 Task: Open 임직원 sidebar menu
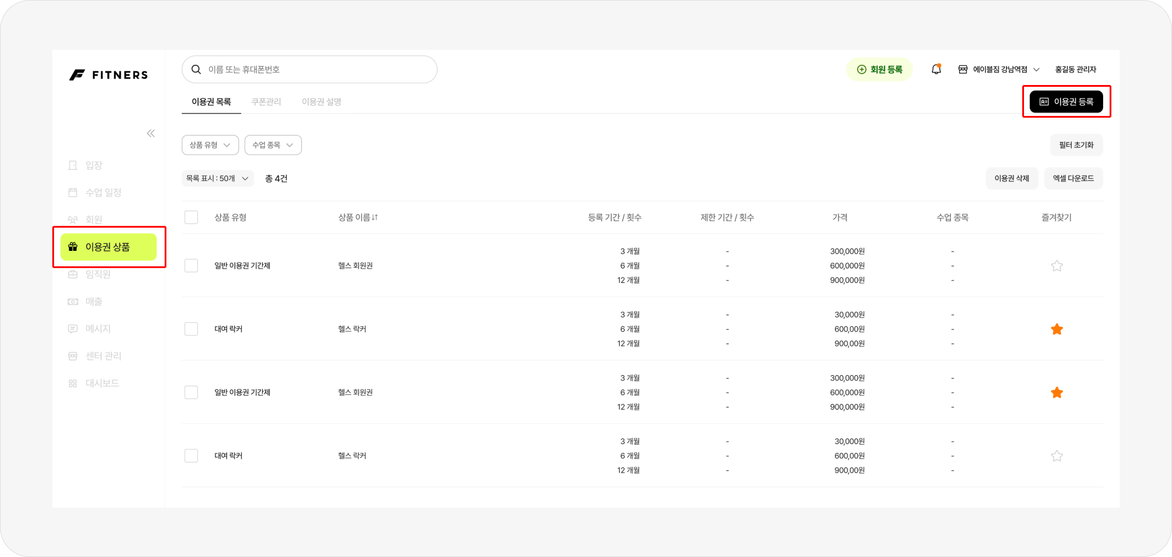point(90,274)
